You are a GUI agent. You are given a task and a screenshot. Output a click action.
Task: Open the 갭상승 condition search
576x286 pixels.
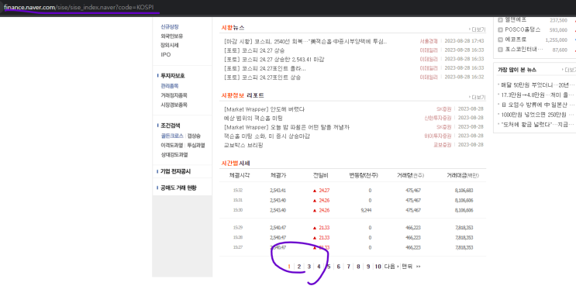[194, 136]
